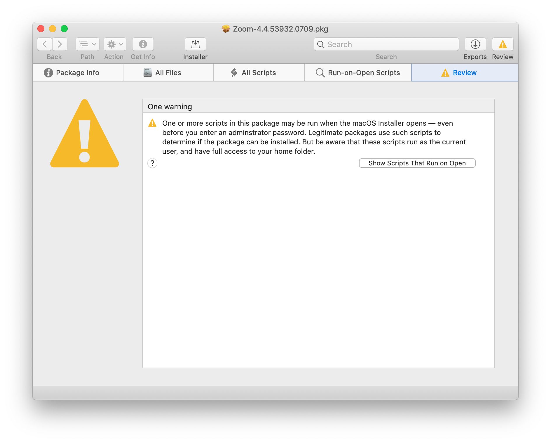Click the small warning icon beside message
551x443 pixels.
point(152,123)
